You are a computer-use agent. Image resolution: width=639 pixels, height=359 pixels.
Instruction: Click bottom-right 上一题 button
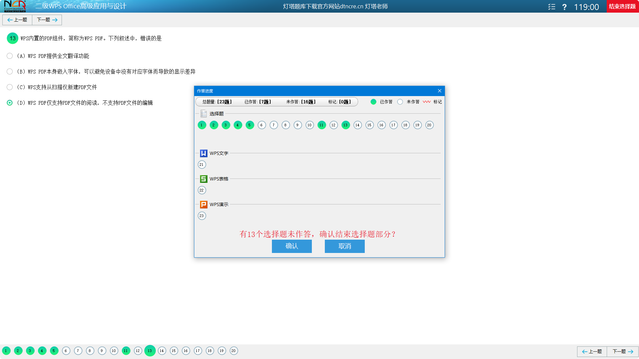[x=592, y=351]
